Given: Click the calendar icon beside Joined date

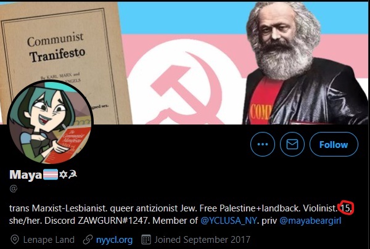Looking at the screenshot, I should click(x=146, y=240).
